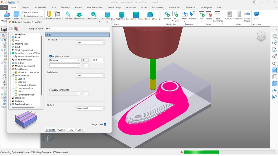
Task: Switch to the Toolpath Edit tab
Action: [41, 8]
